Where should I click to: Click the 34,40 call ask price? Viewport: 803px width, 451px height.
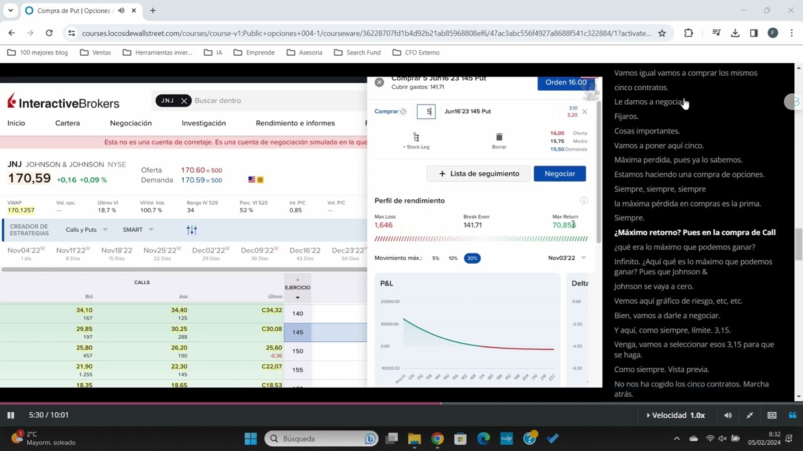coord(179,310)
